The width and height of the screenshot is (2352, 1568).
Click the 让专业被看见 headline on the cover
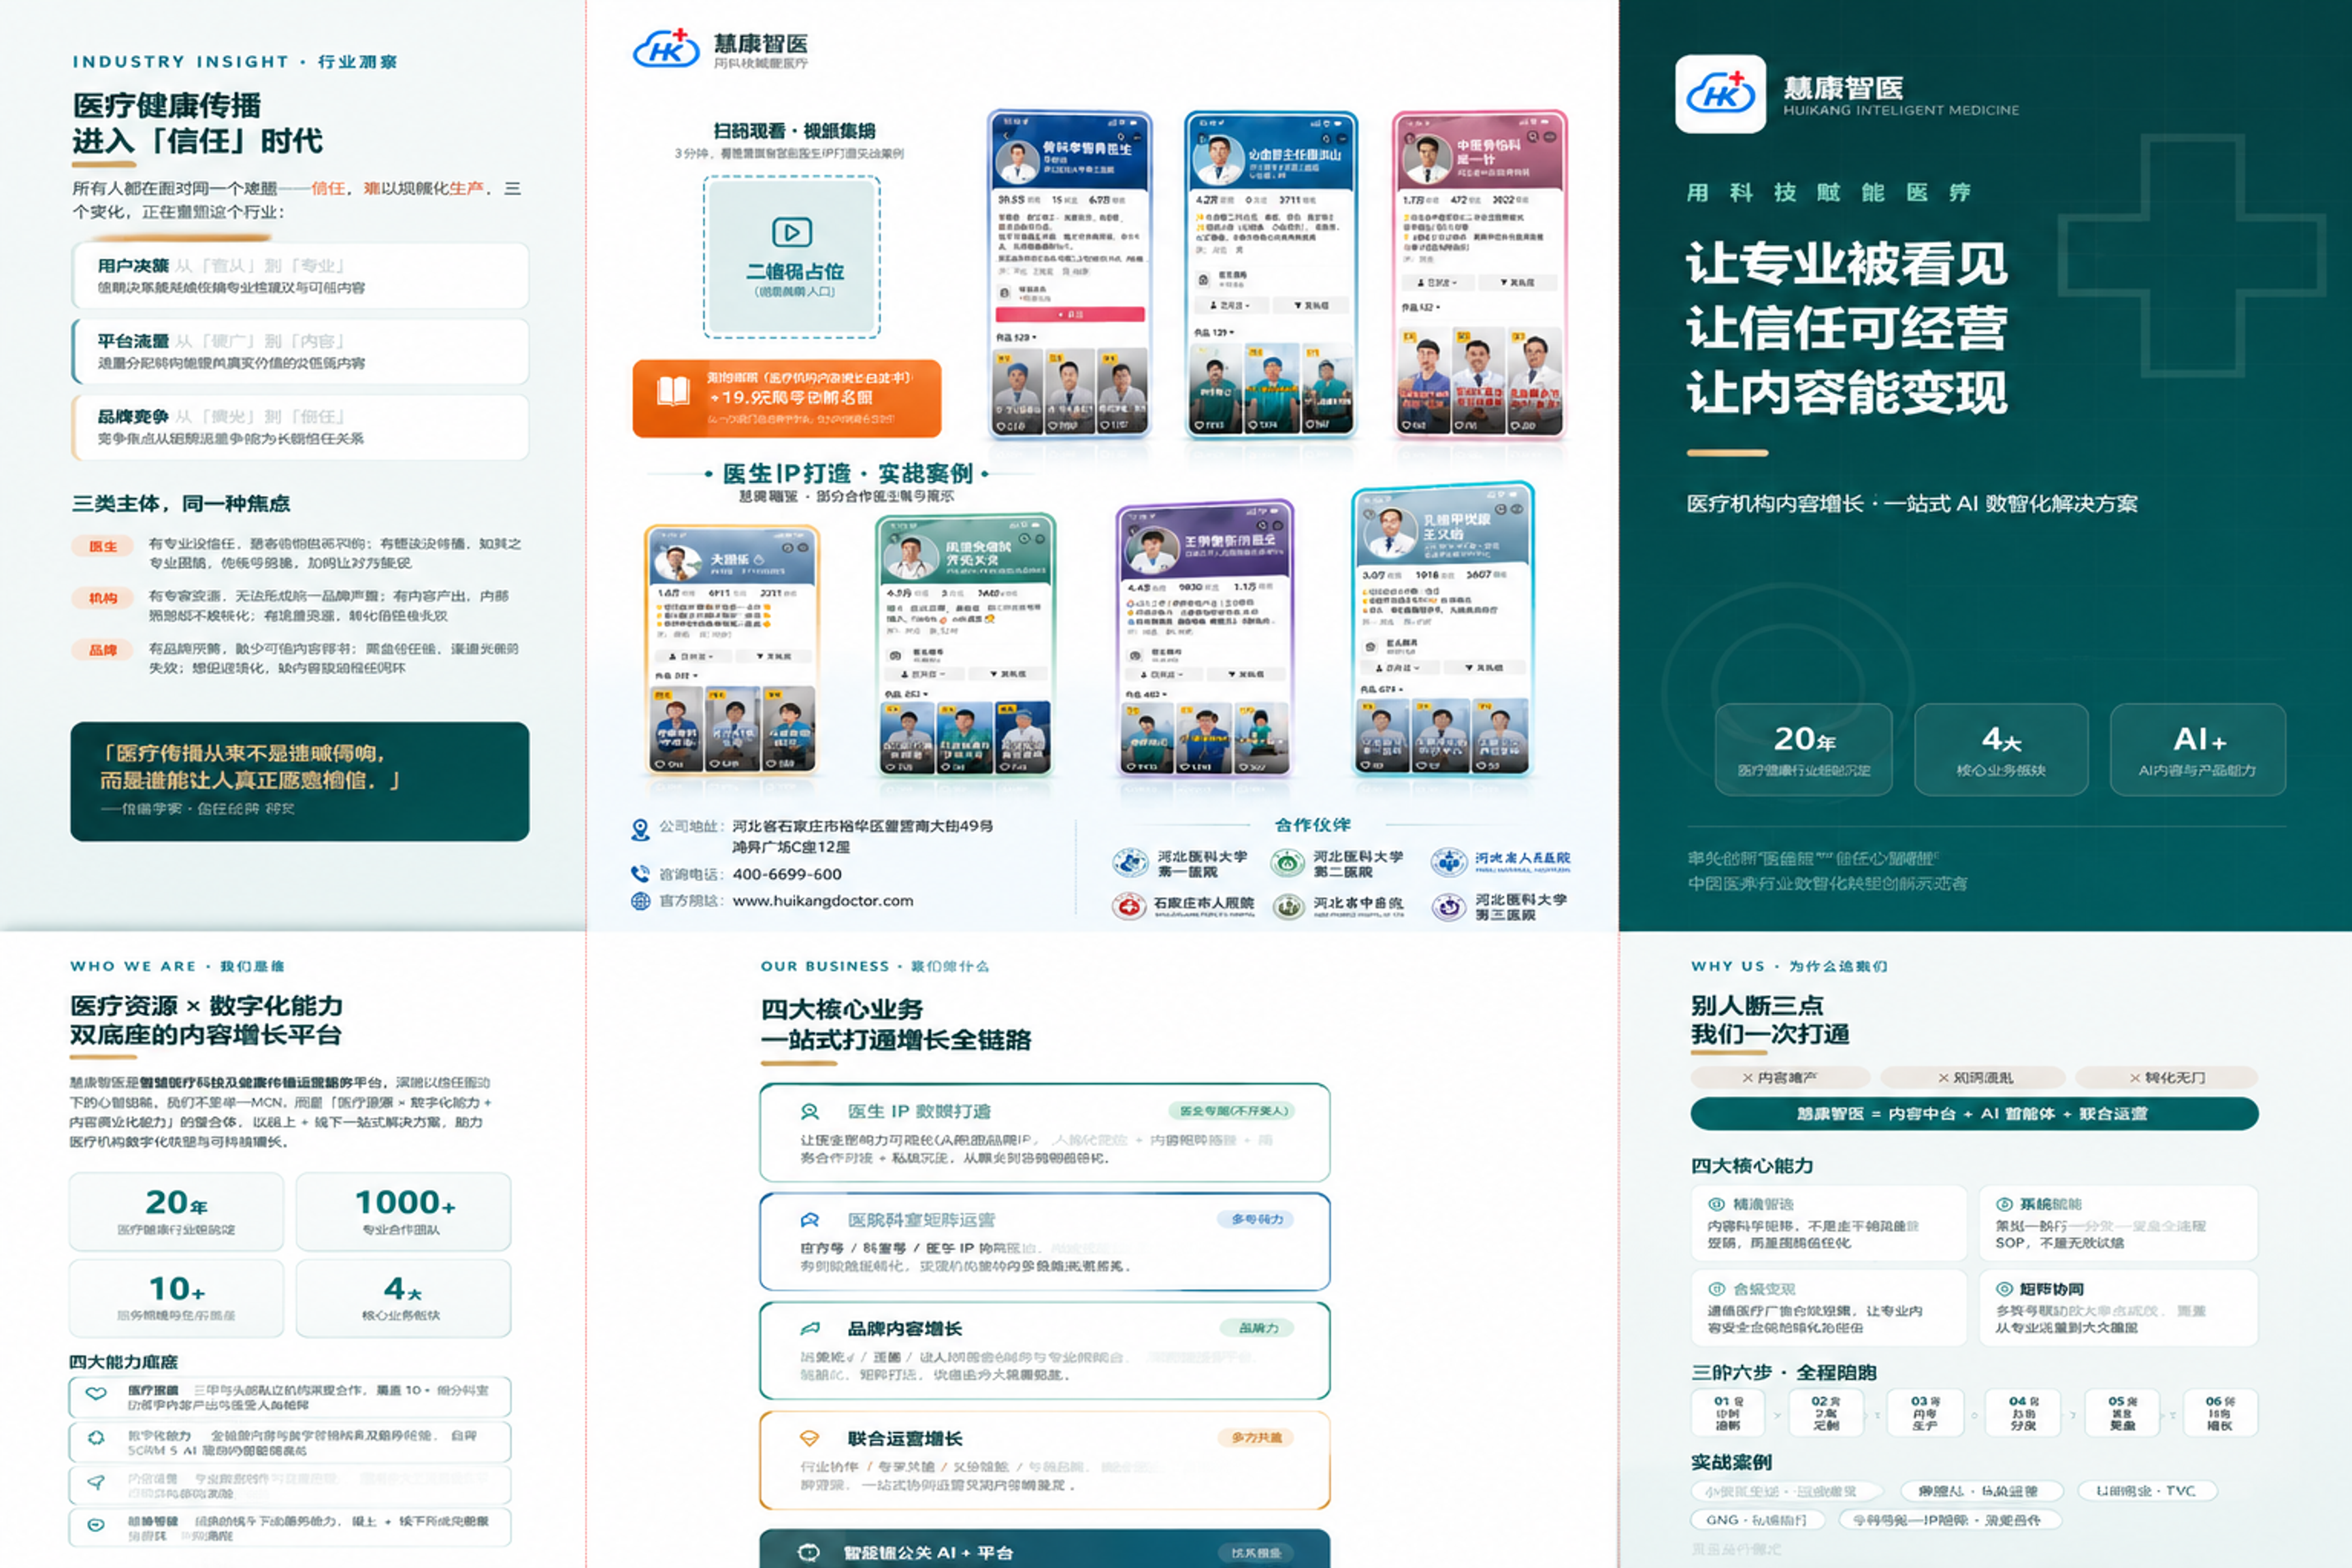[1846, 264]
